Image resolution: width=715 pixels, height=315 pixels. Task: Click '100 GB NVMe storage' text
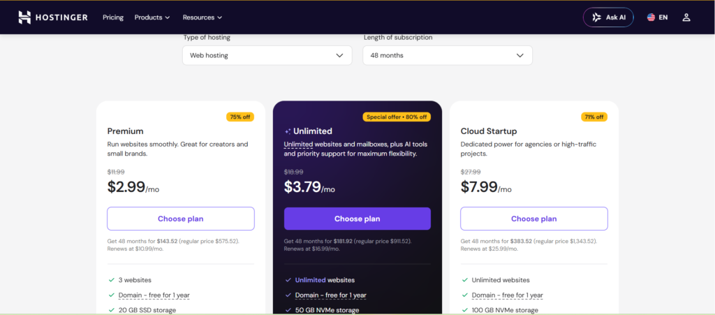(506, 310)
